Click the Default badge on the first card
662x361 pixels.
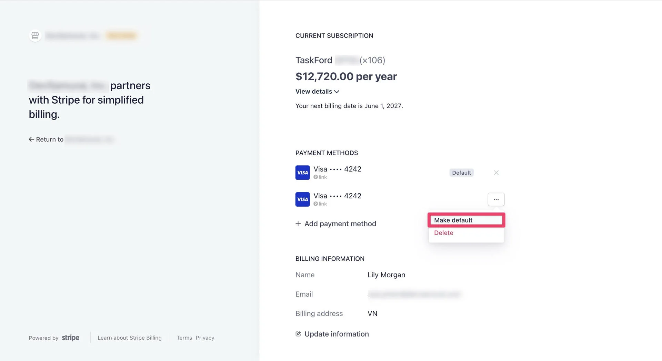pyautogui.click(x=461, y=173)
